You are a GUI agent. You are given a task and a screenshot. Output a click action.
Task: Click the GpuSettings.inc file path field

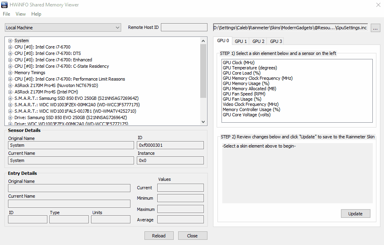[x=291, y=28]
